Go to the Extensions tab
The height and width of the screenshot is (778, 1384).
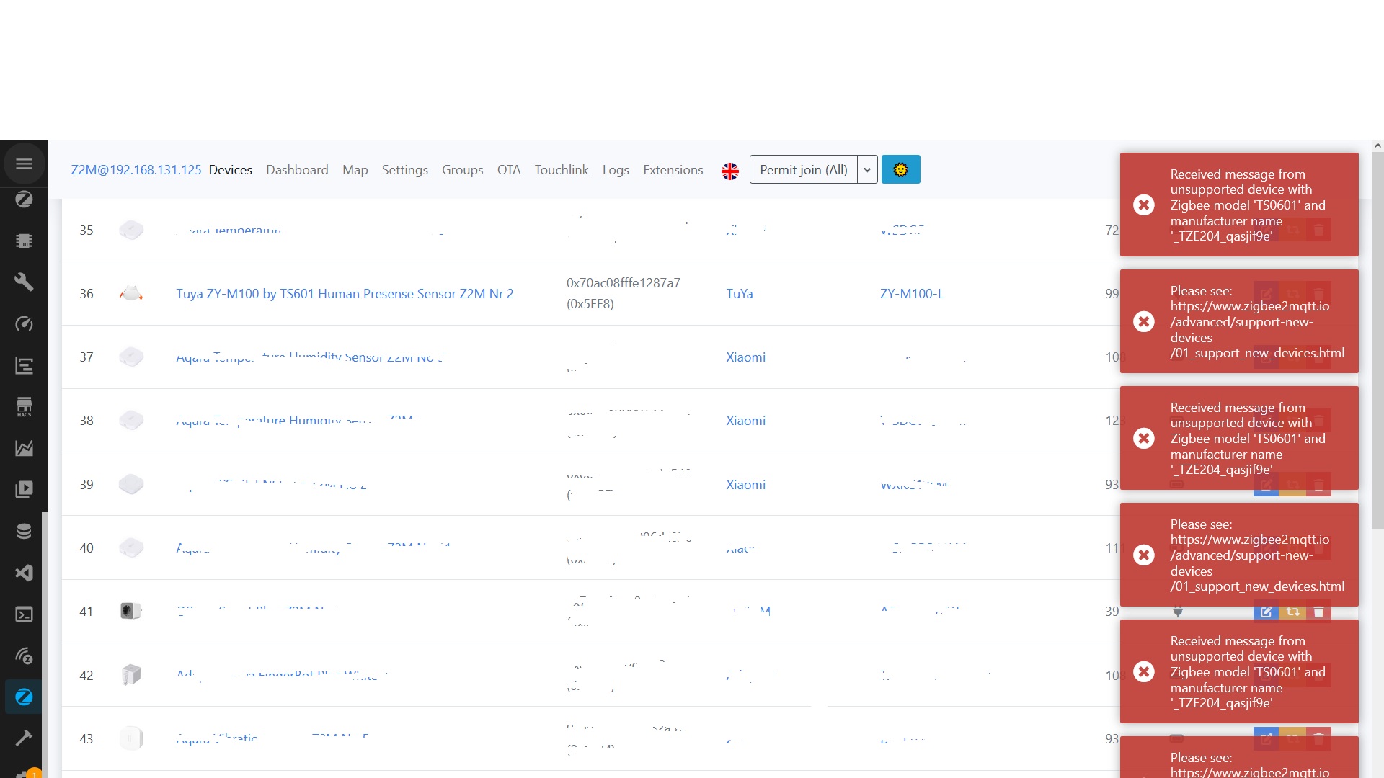tap(673, 170)
